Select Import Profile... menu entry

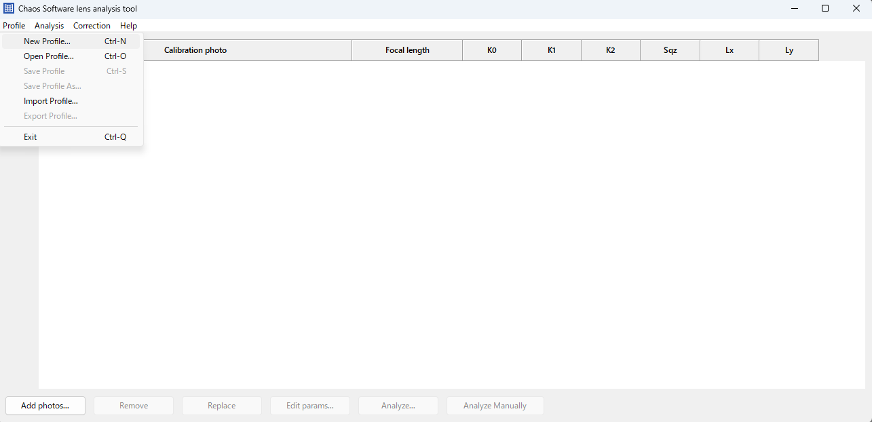pyautogui.click(x=71, y=101)
